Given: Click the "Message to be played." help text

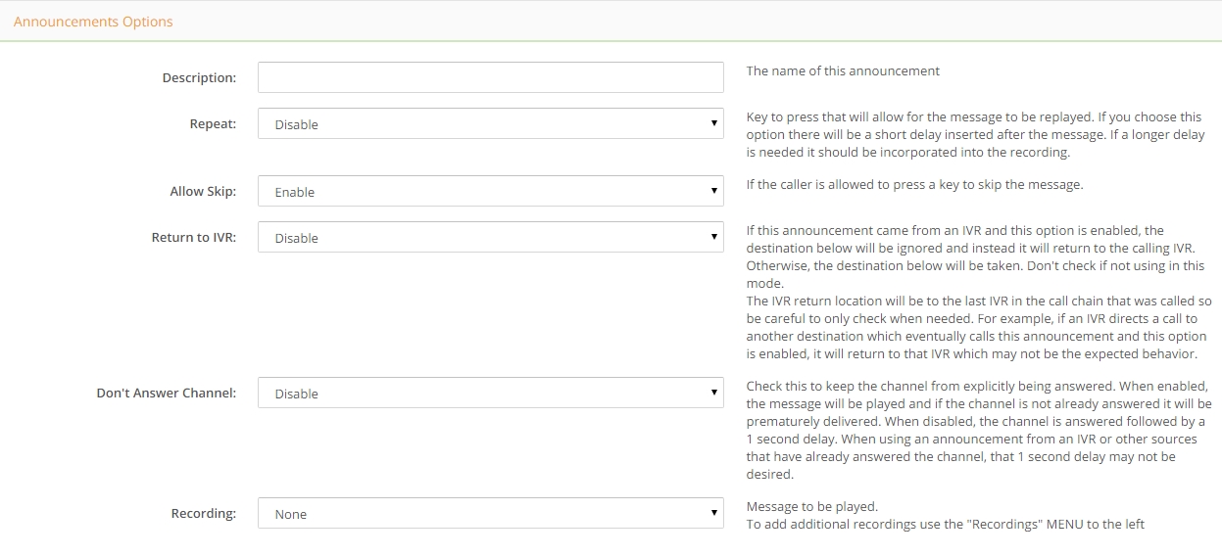Looking at the screenshot, I should click(x=812, y=506).
